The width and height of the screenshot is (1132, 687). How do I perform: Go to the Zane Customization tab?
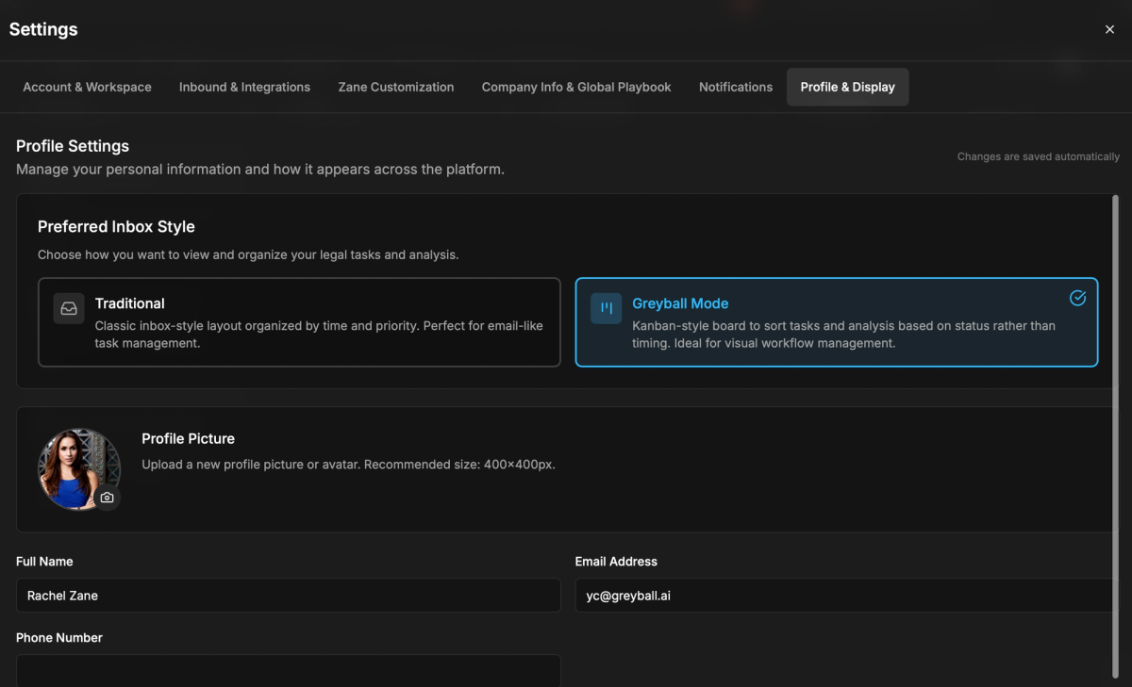point(396,87)
